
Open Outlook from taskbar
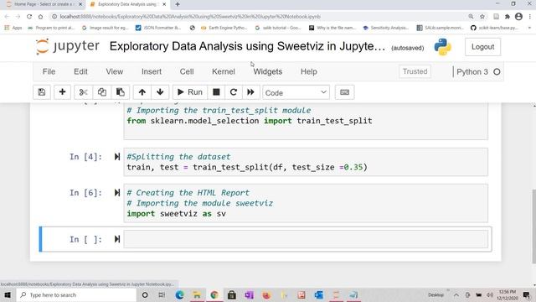(x=318, y=294)
